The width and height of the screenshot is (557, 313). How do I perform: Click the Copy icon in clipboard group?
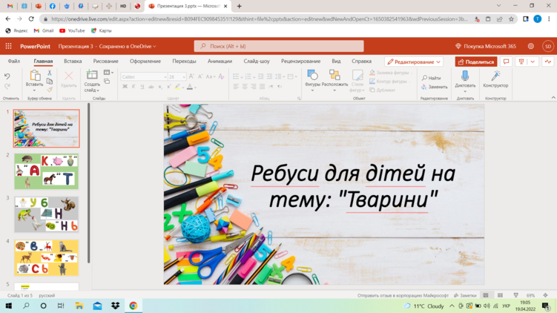50,82
